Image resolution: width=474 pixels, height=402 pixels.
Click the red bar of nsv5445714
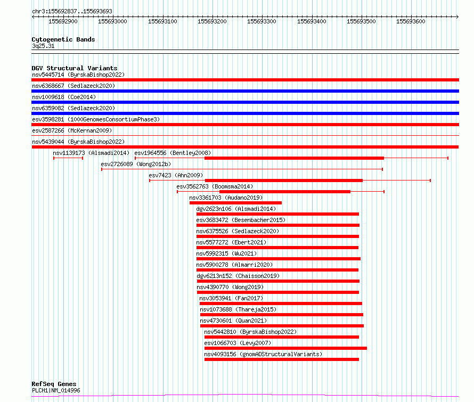[x=245, y=80]
